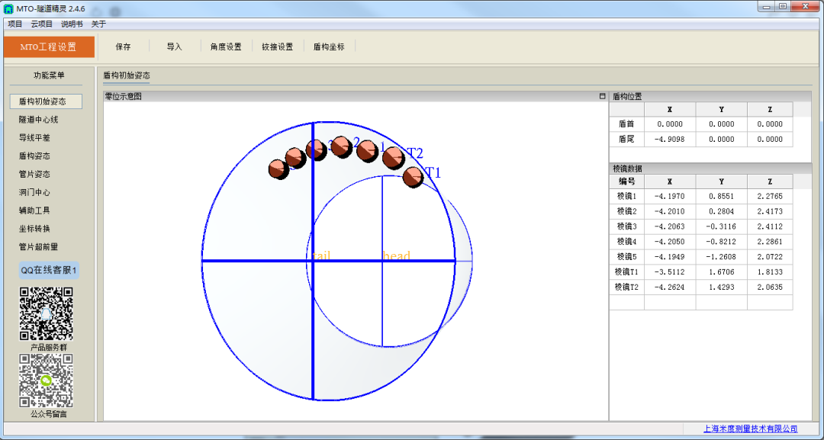Click the T1 prism sphere in diagram
Image resolution: width=824 pixels, height=440 pixels.
pyautogui.click(x=412, y=178)
